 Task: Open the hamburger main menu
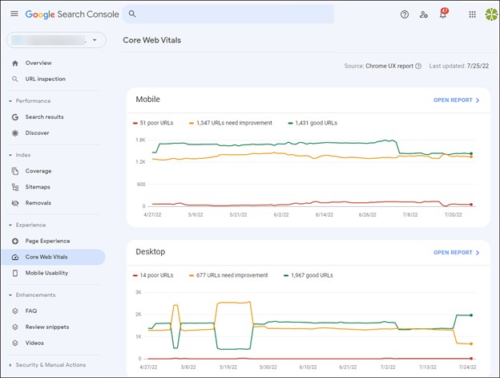pos(14,14)
